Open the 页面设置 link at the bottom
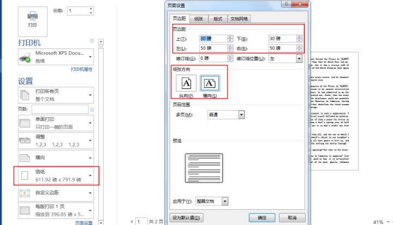 click(84, 222)
